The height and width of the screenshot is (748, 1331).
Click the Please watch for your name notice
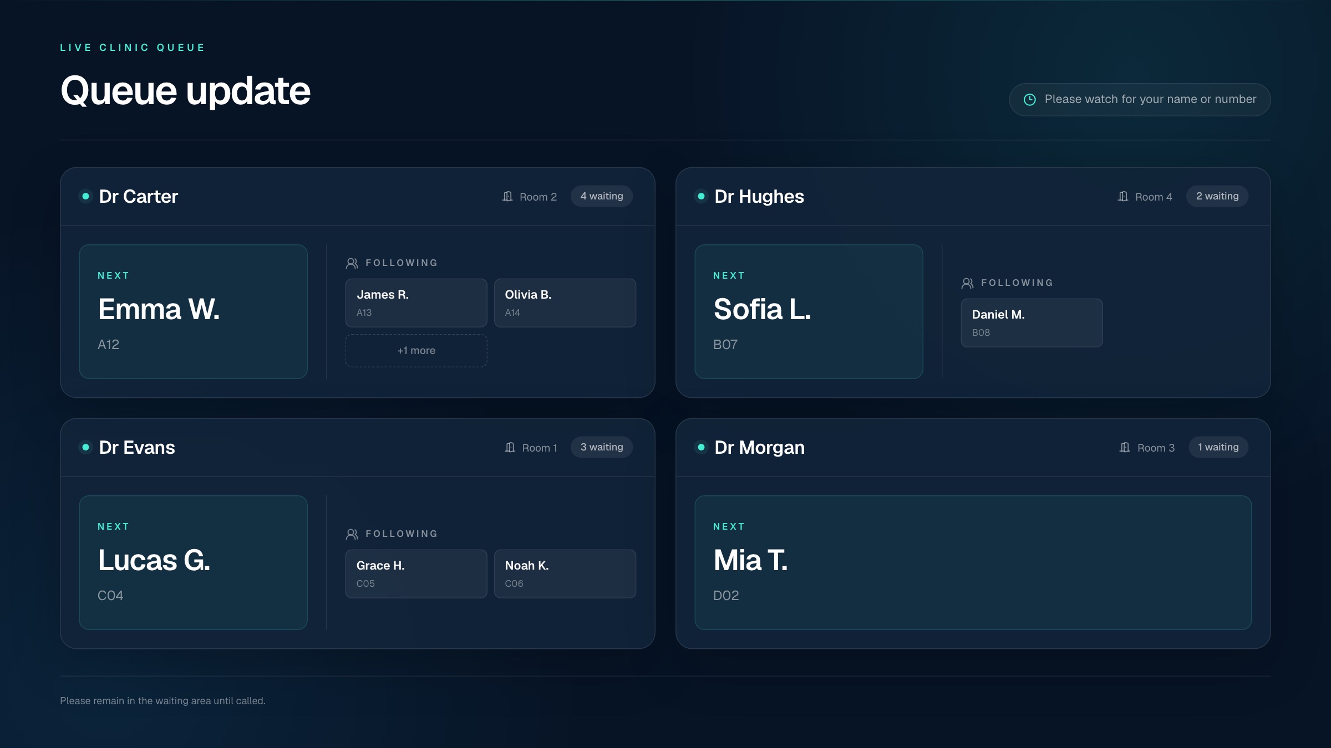[x=1140, y=100]
